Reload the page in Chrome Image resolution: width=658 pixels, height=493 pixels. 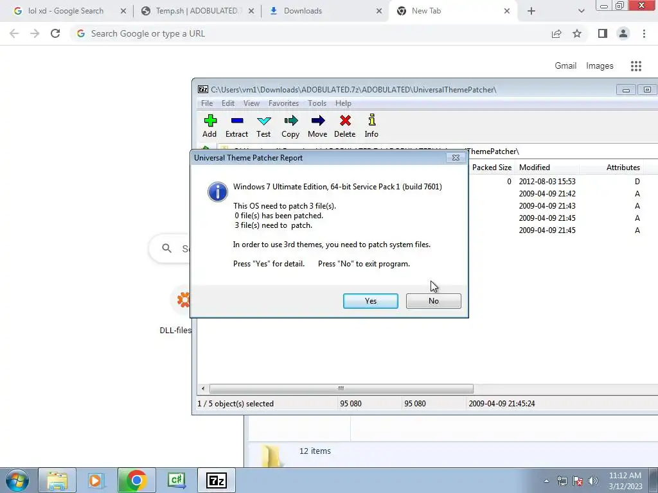coord(55,33)
